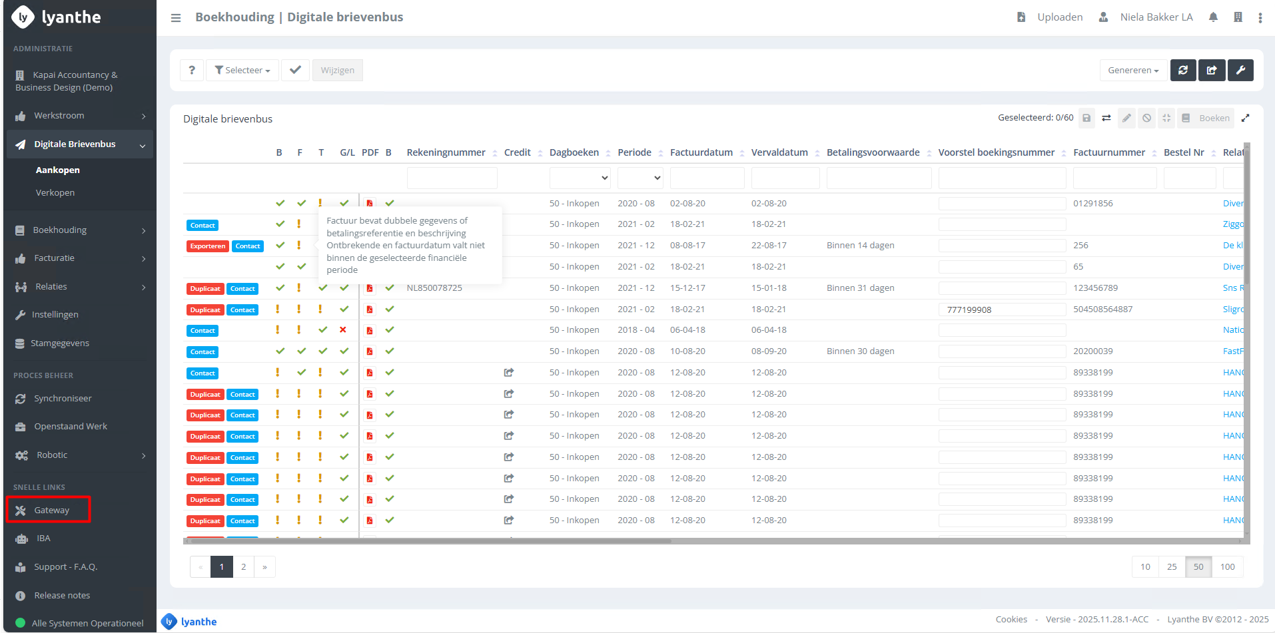Click the refresh icon button in toolbar

1183,70
